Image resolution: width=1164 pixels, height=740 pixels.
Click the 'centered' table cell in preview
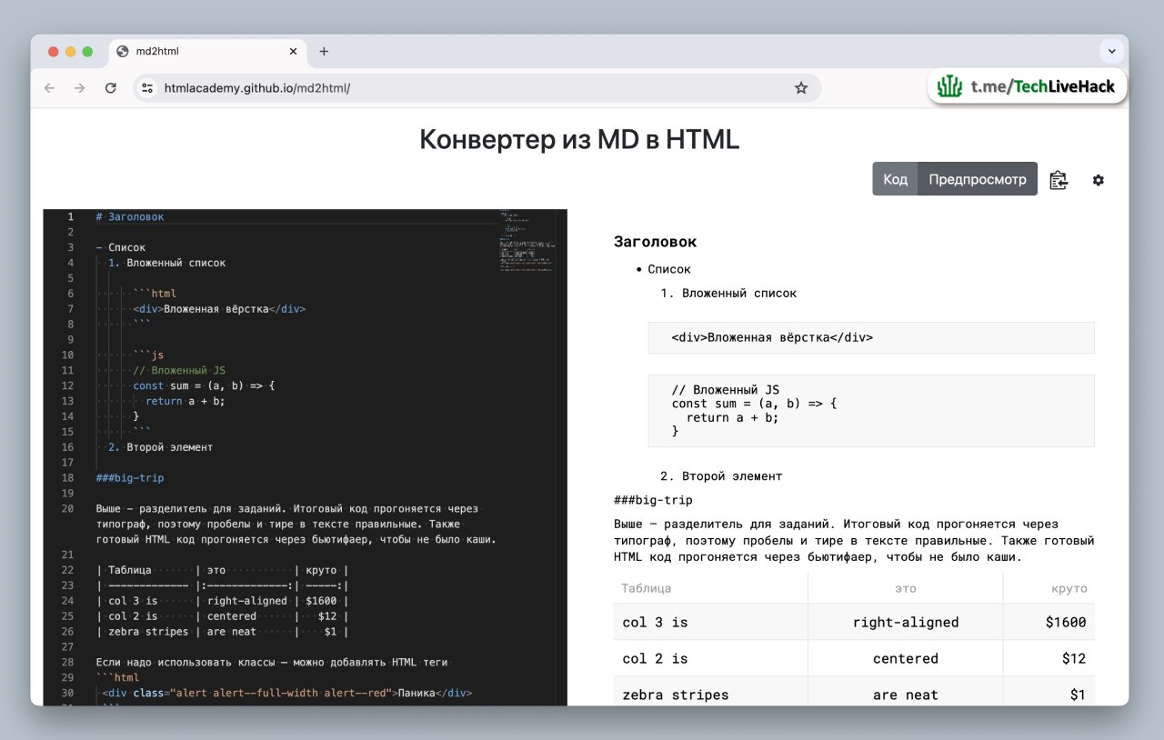(x=906, y=658)
